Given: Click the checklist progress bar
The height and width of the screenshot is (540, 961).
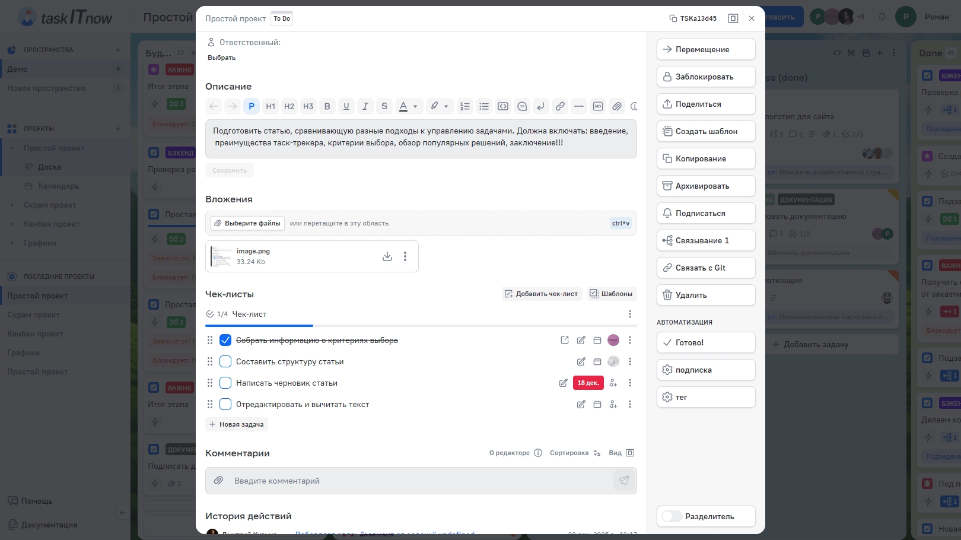Looking at the screenshot, I should tap(421, 326).
